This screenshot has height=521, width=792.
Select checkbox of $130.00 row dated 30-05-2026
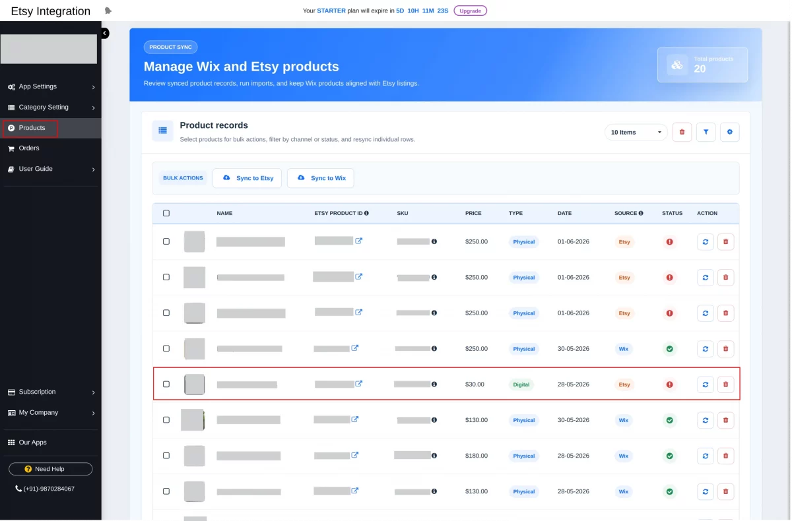166,419
